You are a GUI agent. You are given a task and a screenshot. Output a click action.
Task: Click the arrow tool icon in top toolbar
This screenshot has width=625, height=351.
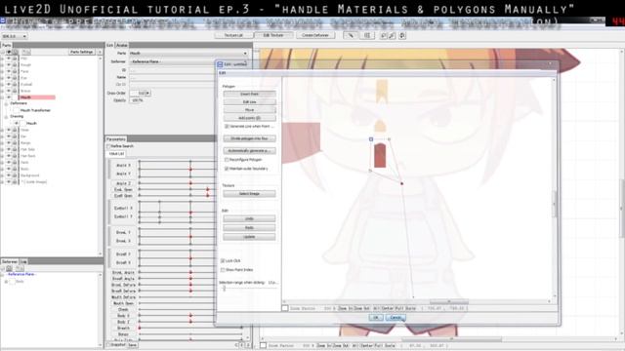(351, 35)
